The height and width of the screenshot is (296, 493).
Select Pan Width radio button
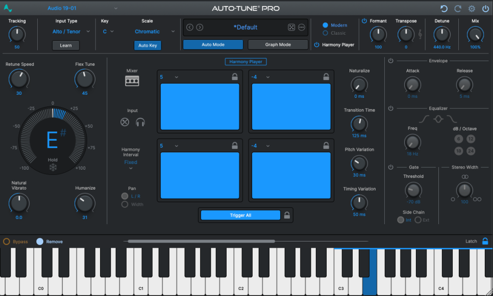pyautogui.click(x=125, y=204)
